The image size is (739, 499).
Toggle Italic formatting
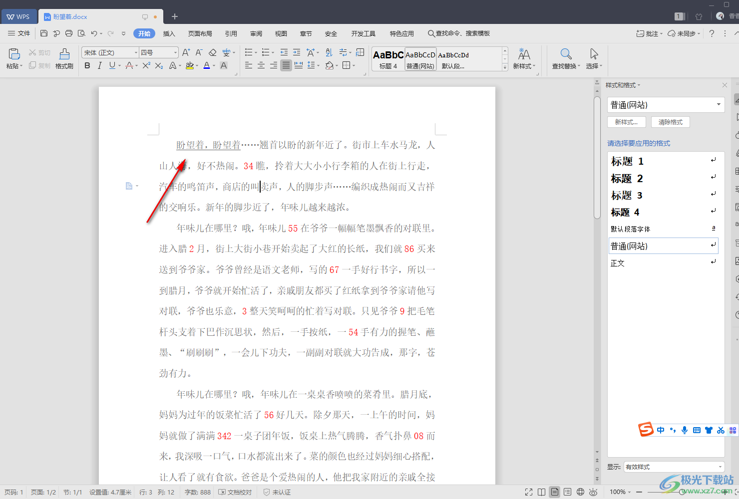(x=99, y=65)
